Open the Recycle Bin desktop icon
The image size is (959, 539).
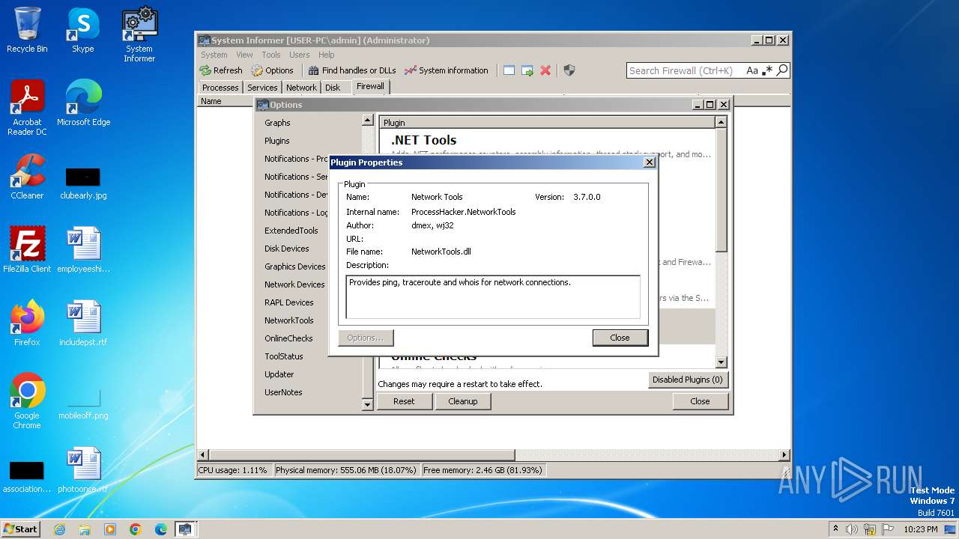[x=27, y=30]
